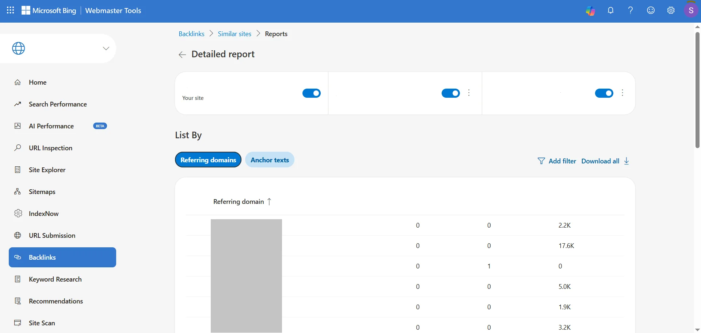Click the sort arrow next to Referring domain

point(269,202)
